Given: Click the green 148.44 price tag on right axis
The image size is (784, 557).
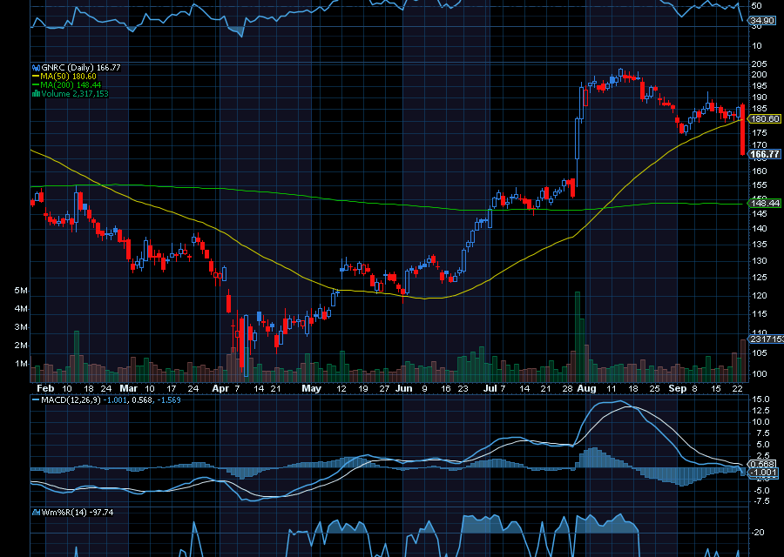Looking at the screenshot, I should 765,203.
